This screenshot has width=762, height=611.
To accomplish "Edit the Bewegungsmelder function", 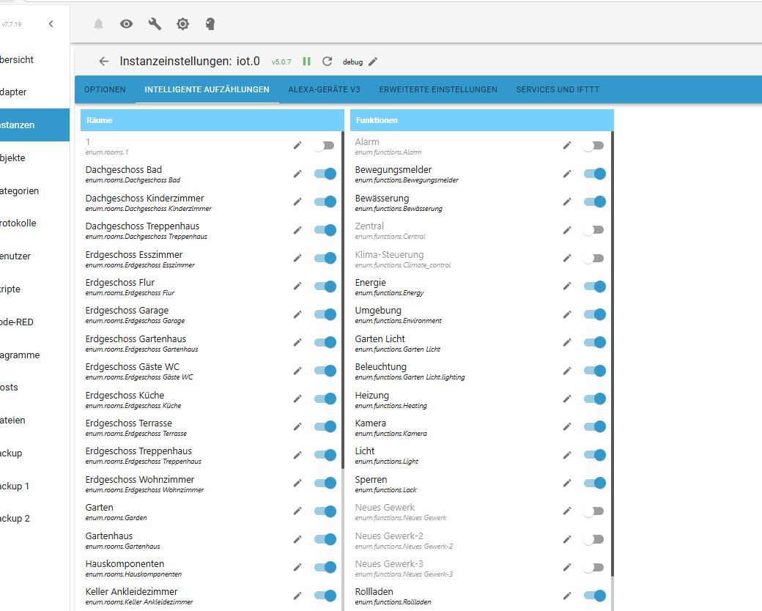I will (566, 174).
